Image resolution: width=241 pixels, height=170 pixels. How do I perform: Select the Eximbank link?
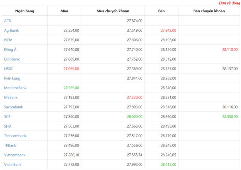[x=12, y=59]
